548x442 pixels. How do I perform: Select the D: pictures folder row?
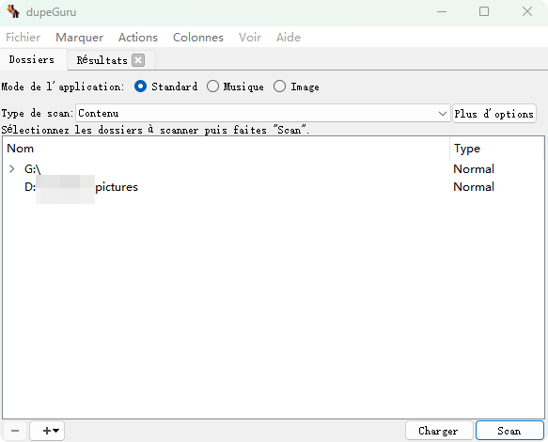273,187
